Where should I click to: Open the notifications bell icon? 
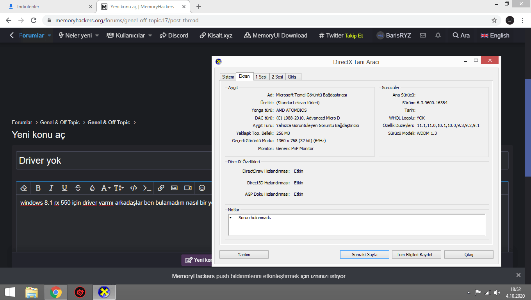pyautogui.click(x=438, y=36)
